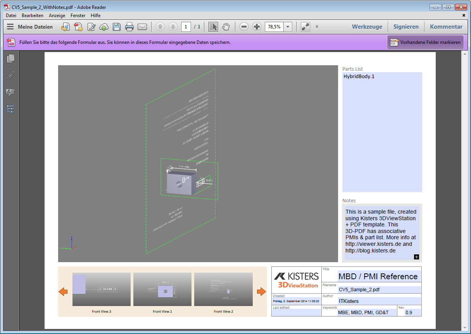
Task: Expand toolbar customization dropdown arrow
Action: (x=317, y=27)
